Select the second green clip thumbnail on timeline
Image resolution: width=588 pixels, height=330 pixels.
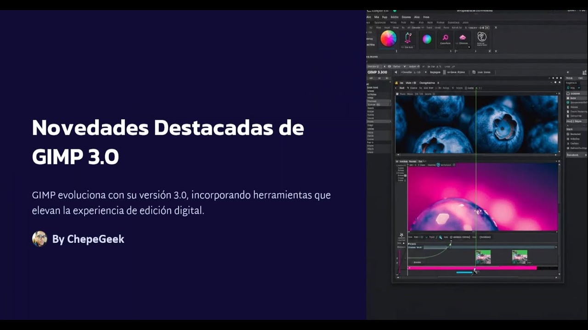coord(520,257)
